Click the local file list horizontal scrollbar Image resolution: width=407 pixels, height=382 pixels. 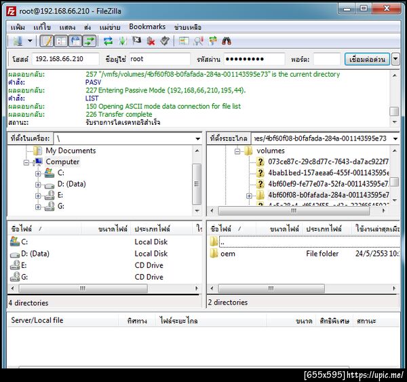tap(83, 288)
